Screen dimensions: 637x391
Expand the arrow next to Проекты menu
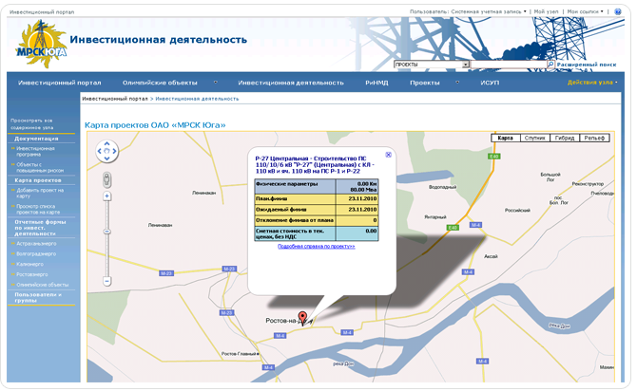(x=457, y=83)
